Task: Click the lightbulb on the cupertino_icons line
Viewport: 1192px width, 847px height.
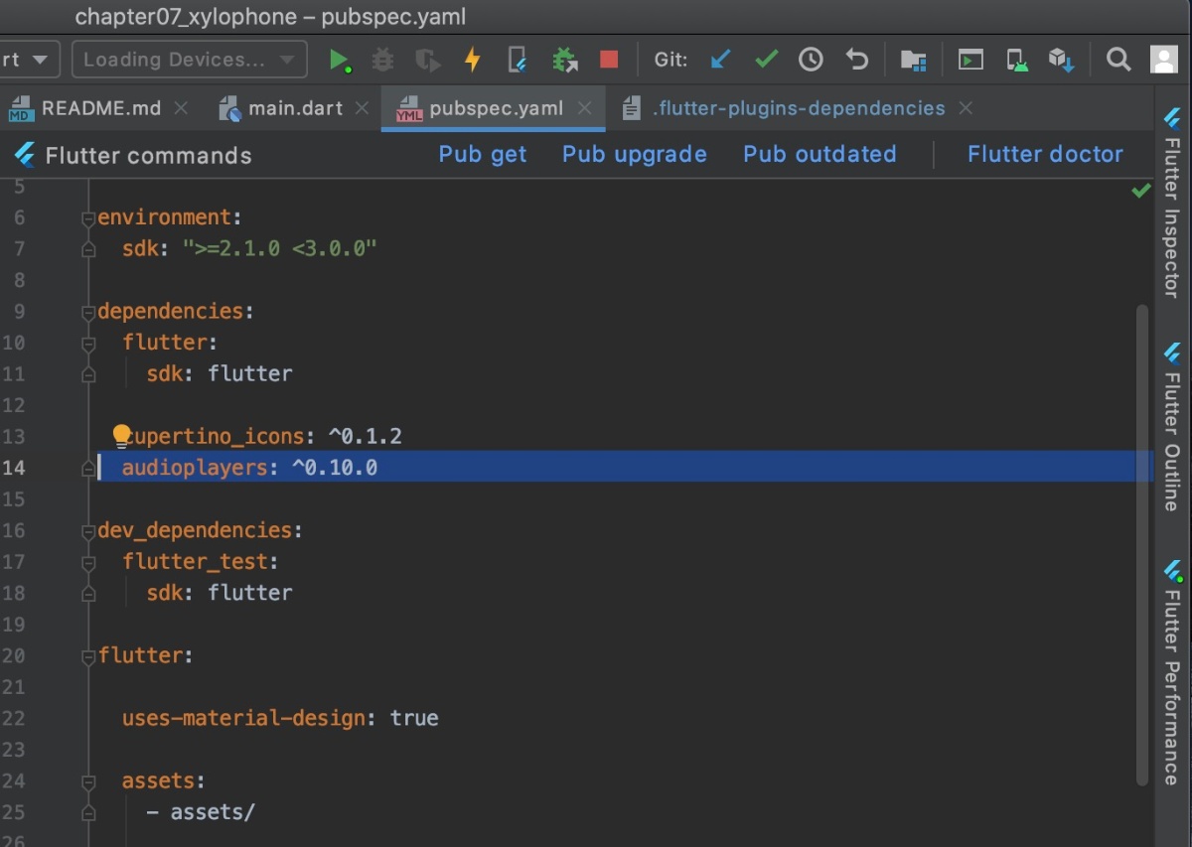Action: click(x=122, y=434)
